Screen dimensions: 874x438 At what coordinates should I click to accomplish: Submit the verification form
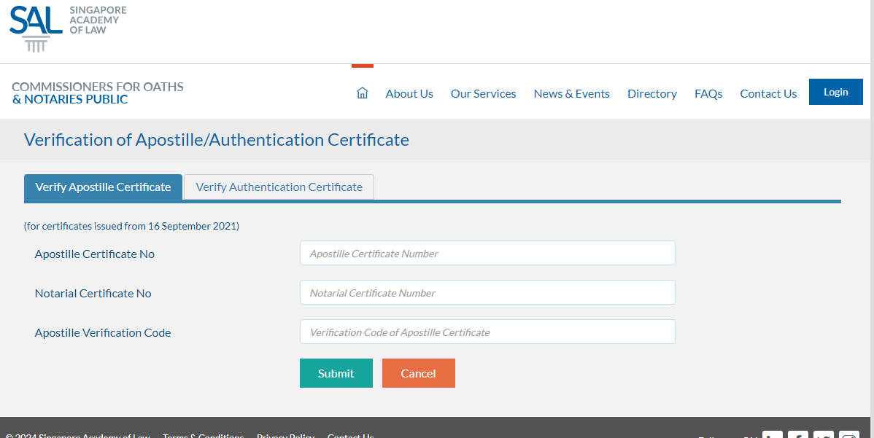pos(336,373)
